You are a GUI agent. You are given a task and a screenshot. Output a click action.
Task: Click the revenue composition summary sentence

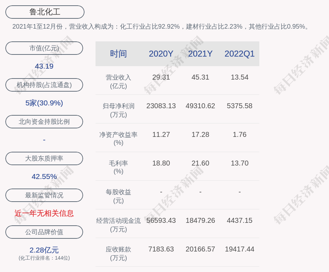click(x=161, y=27)
